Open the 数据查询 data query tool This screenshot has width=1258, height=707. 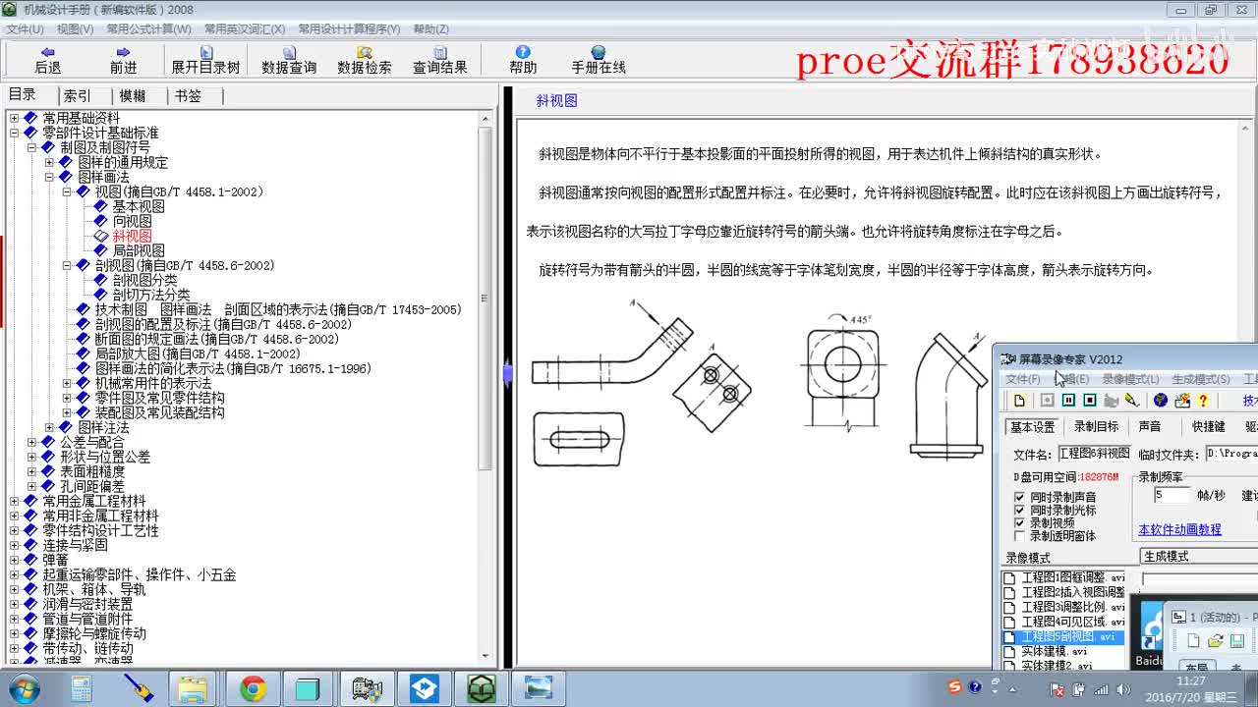point(289,60)
